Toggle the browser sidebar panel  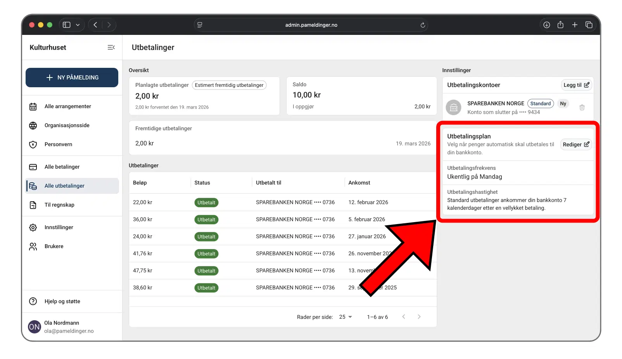point(67,25)
